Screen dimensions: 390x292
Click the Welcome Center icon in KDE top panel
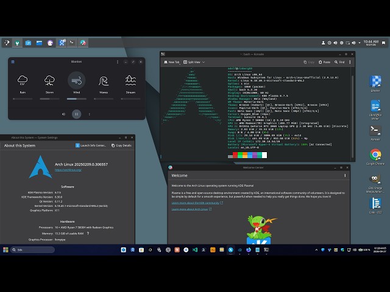click(x=83, y=43)
